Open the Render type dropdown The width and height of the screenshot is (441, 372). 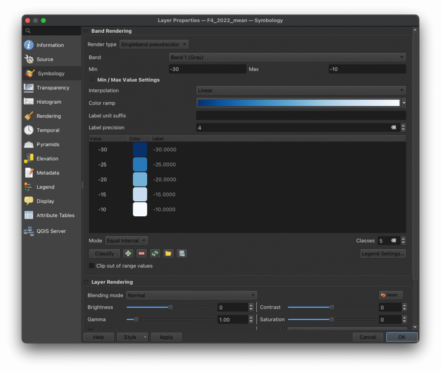(154, 44)
